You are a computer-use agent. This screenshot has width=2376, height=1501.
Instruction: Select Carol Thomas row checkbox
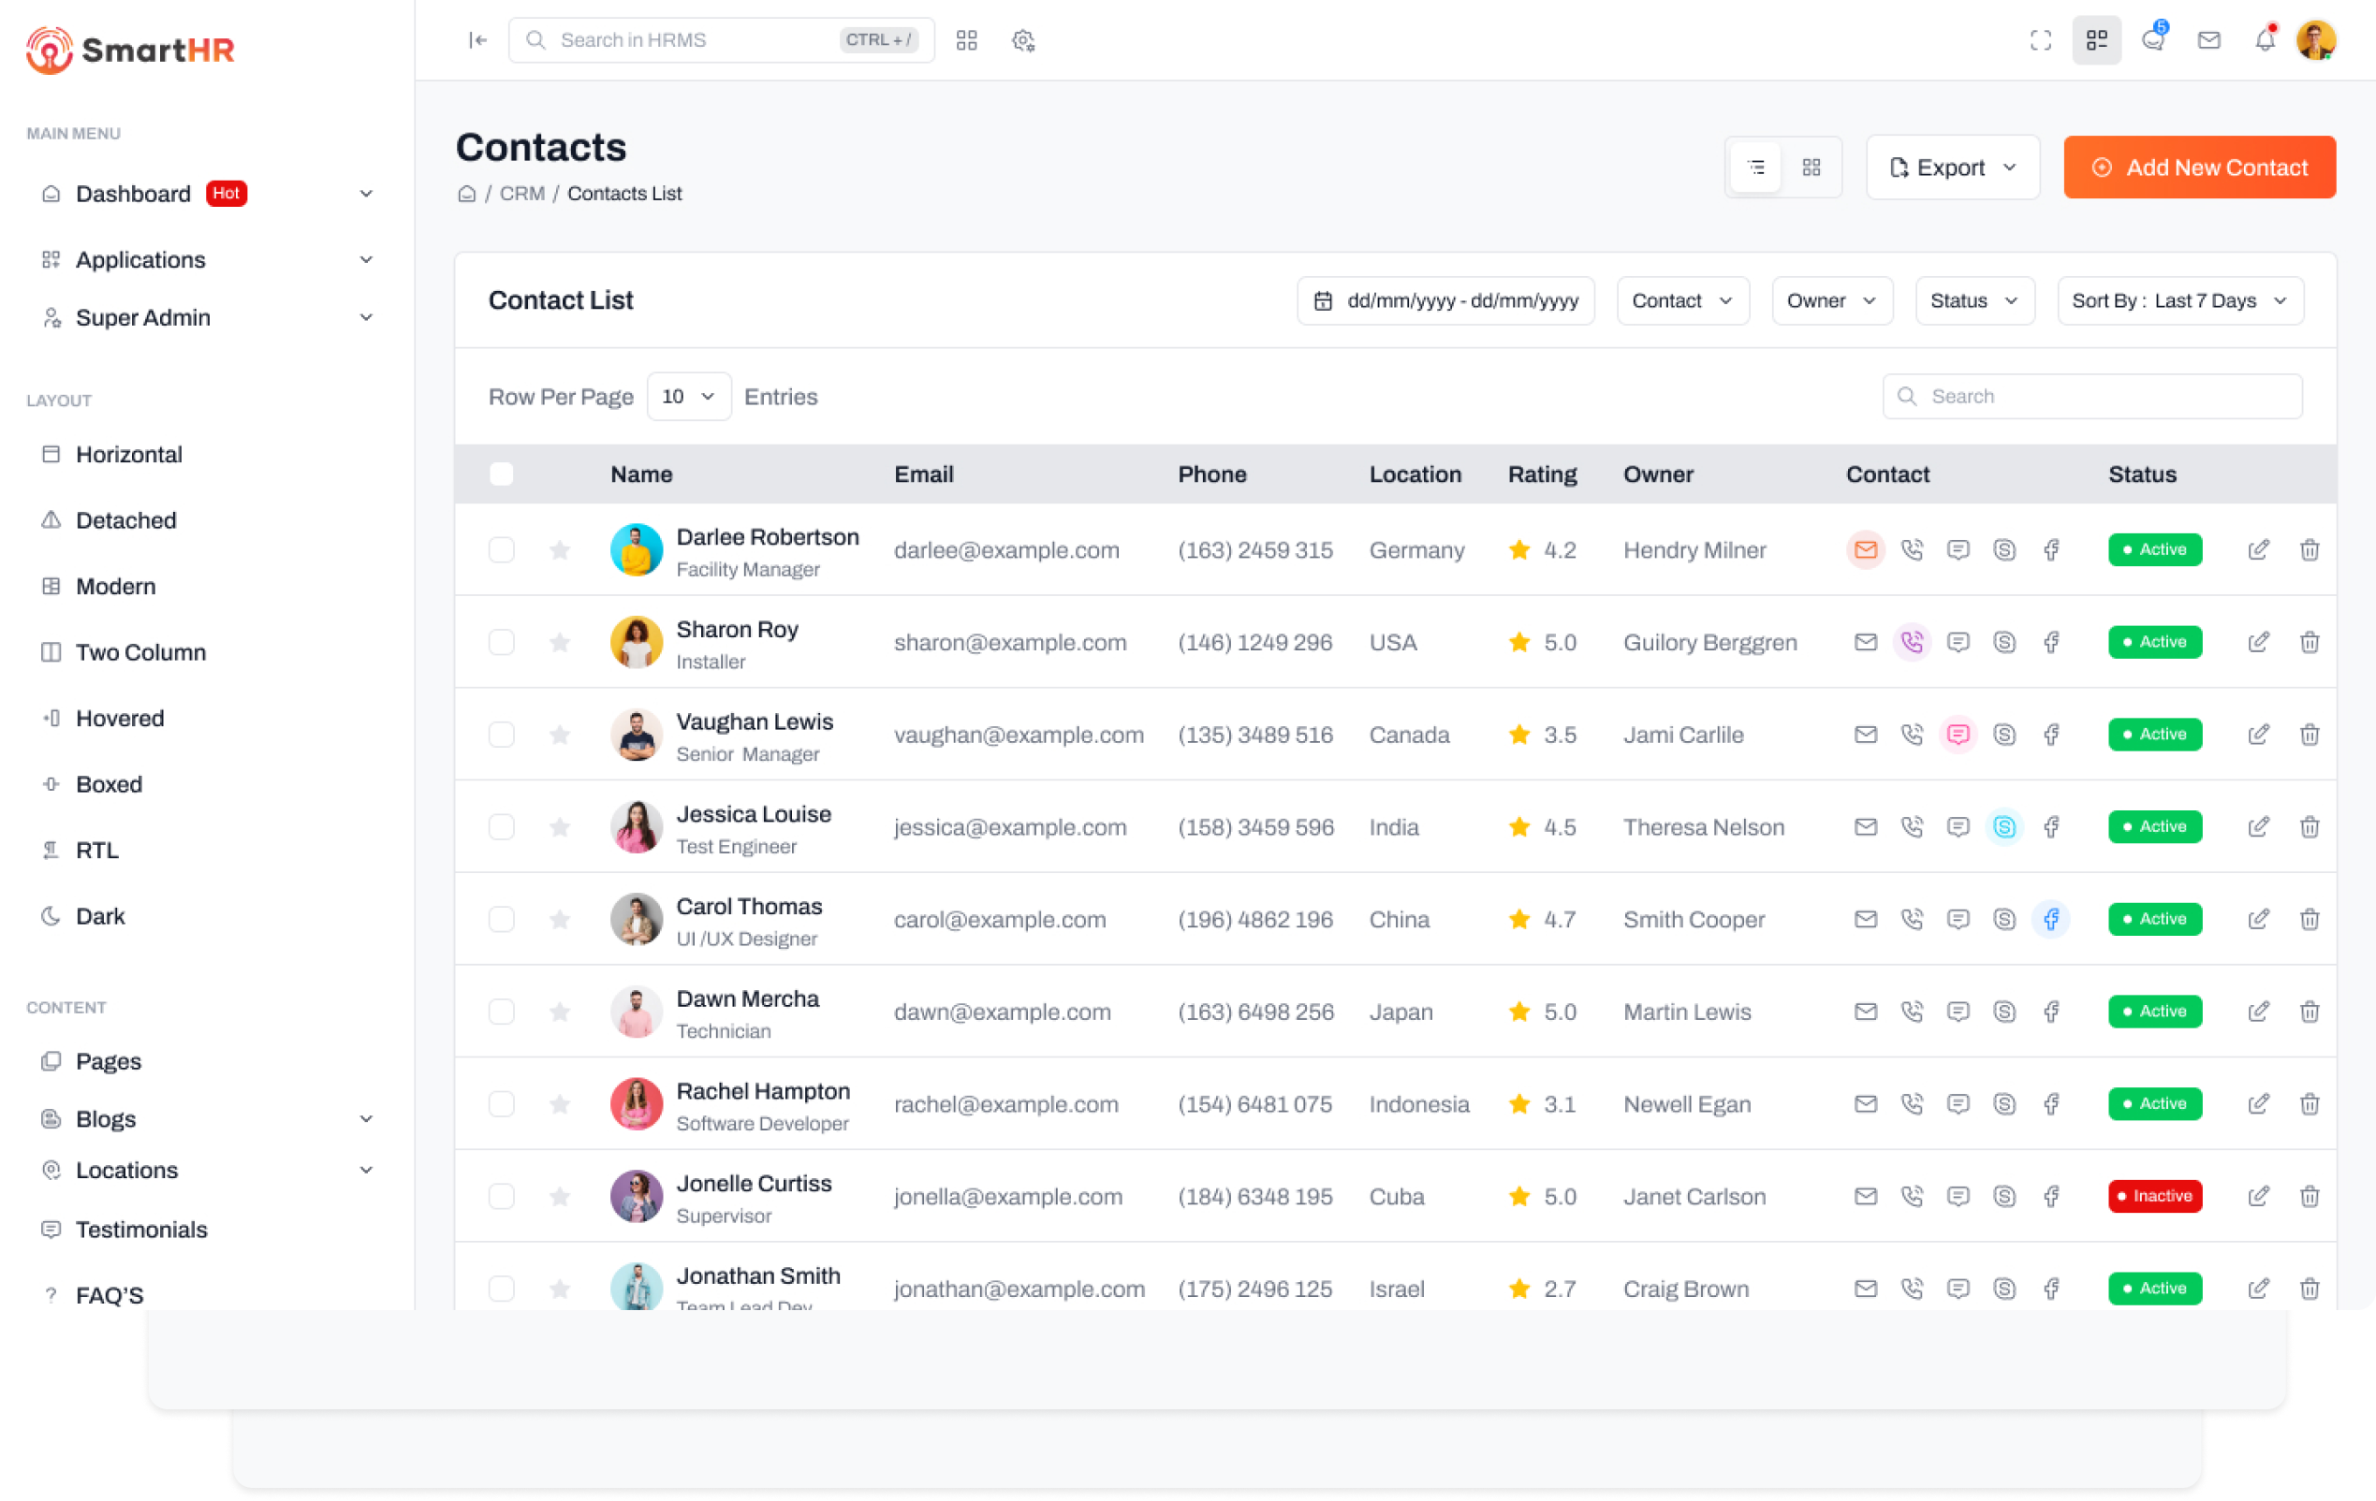[x=501, y=919]
